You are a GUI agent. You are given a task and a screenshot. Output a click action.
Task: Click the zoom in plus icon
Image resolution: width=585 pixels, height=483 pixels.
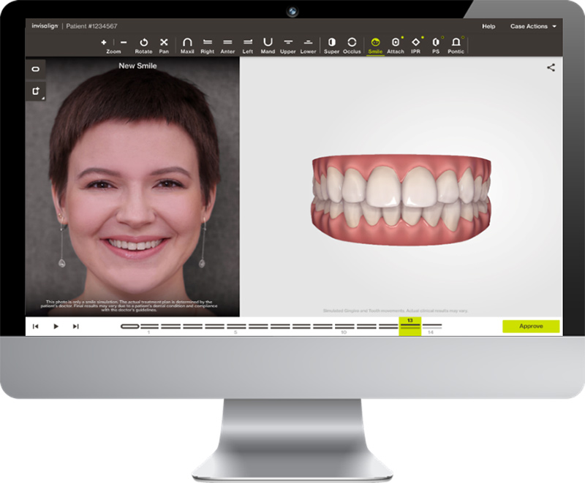[x=104, y=42]
